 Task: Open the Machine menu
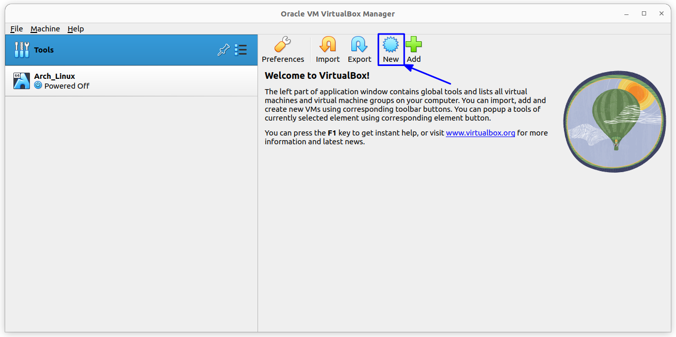pos(45,28)
